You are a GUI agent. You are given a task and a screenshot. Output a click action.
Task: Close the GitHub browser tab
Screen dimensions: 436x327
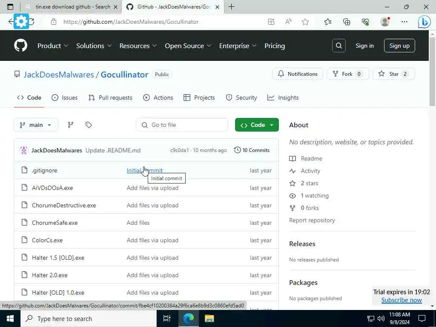(x=218, y=7)
